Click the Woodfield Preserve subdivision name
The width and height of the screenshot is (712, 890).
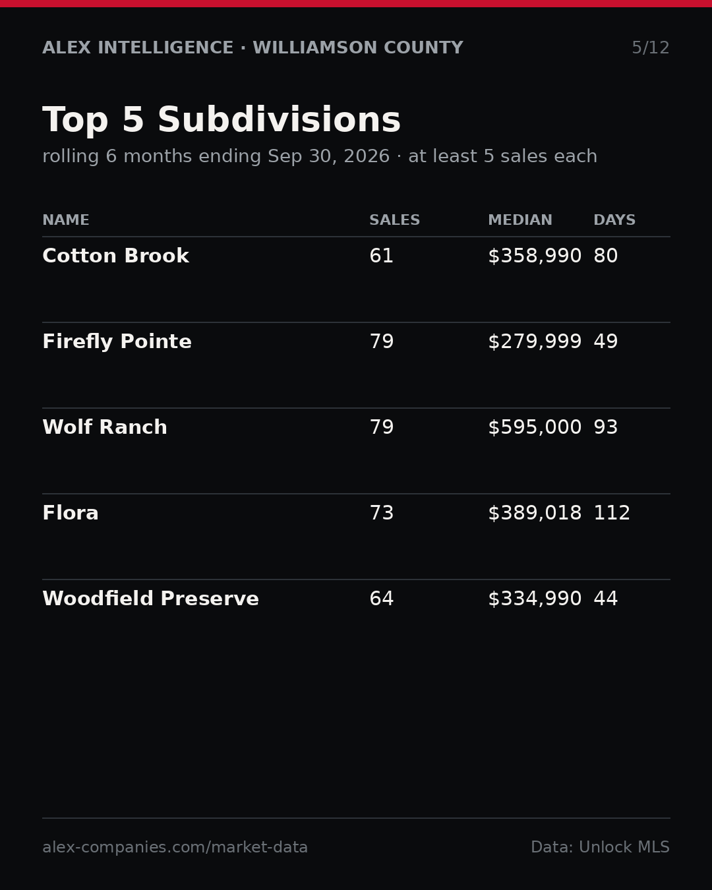150,599
